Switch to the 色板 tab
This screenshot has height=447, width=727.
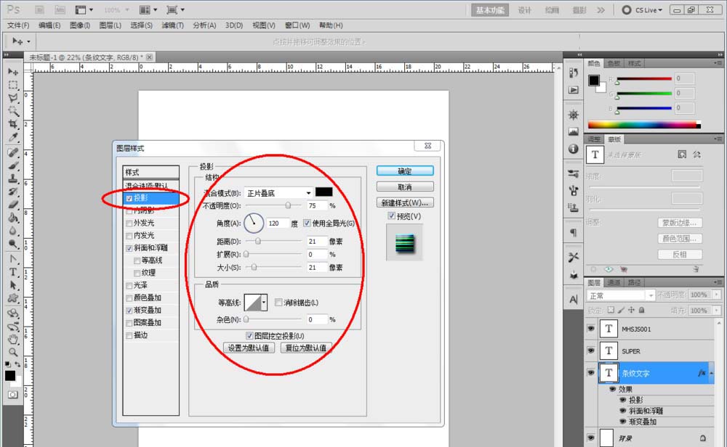(614, 63)
